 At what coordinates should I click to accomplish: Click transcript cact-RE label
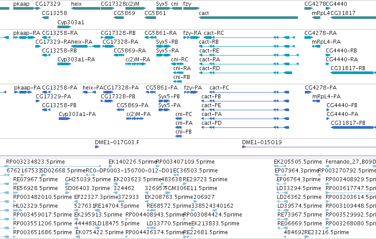[x=209, y=51]
